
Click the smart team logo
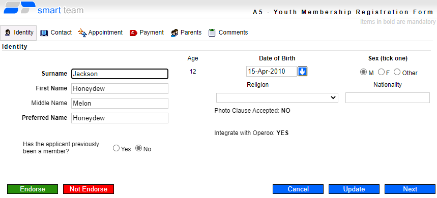(x=43, y=8)
